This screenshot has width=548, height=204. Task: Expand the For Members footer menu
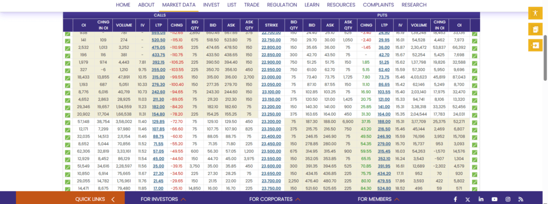point(380,199)
